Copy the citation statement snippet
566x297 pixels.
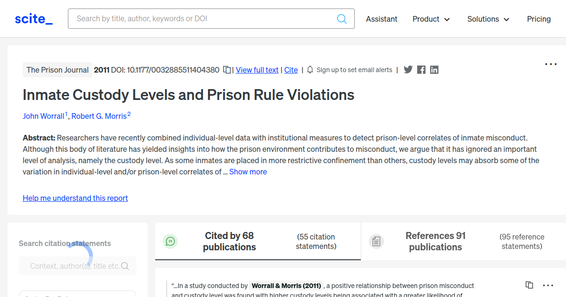click(529, 285)
